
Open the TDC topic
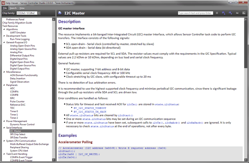coord(12,108)
